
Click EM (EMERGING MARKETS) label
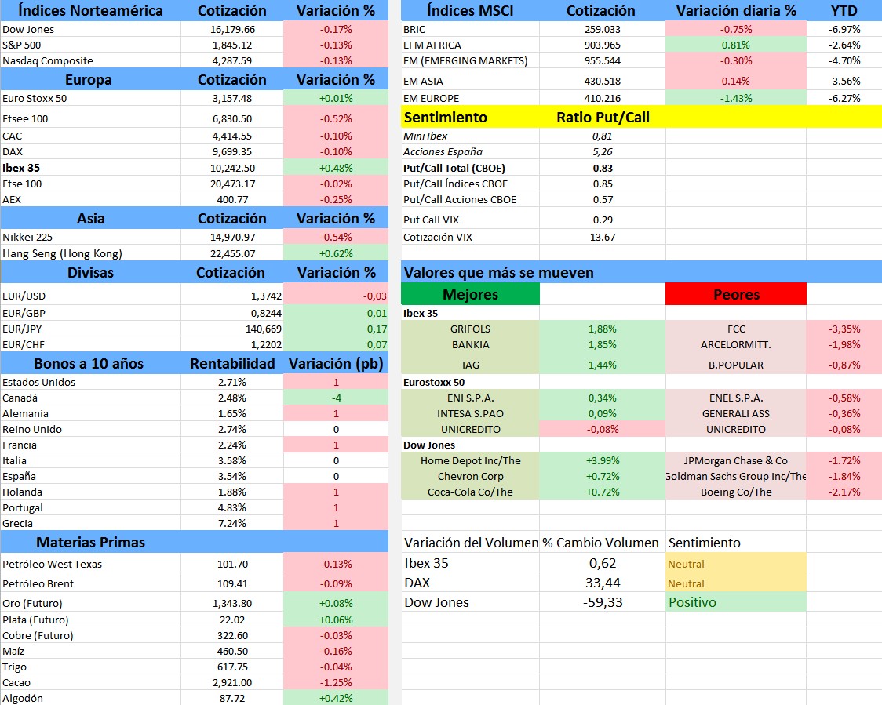tap(470, 60)
